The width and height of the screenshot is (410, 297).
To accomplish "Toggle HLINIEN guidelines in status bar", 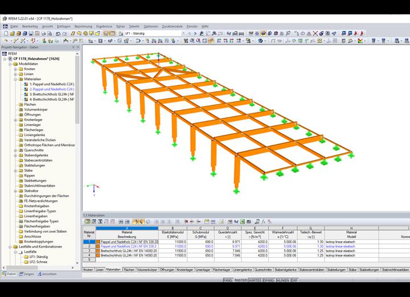I will coord(282,280).
